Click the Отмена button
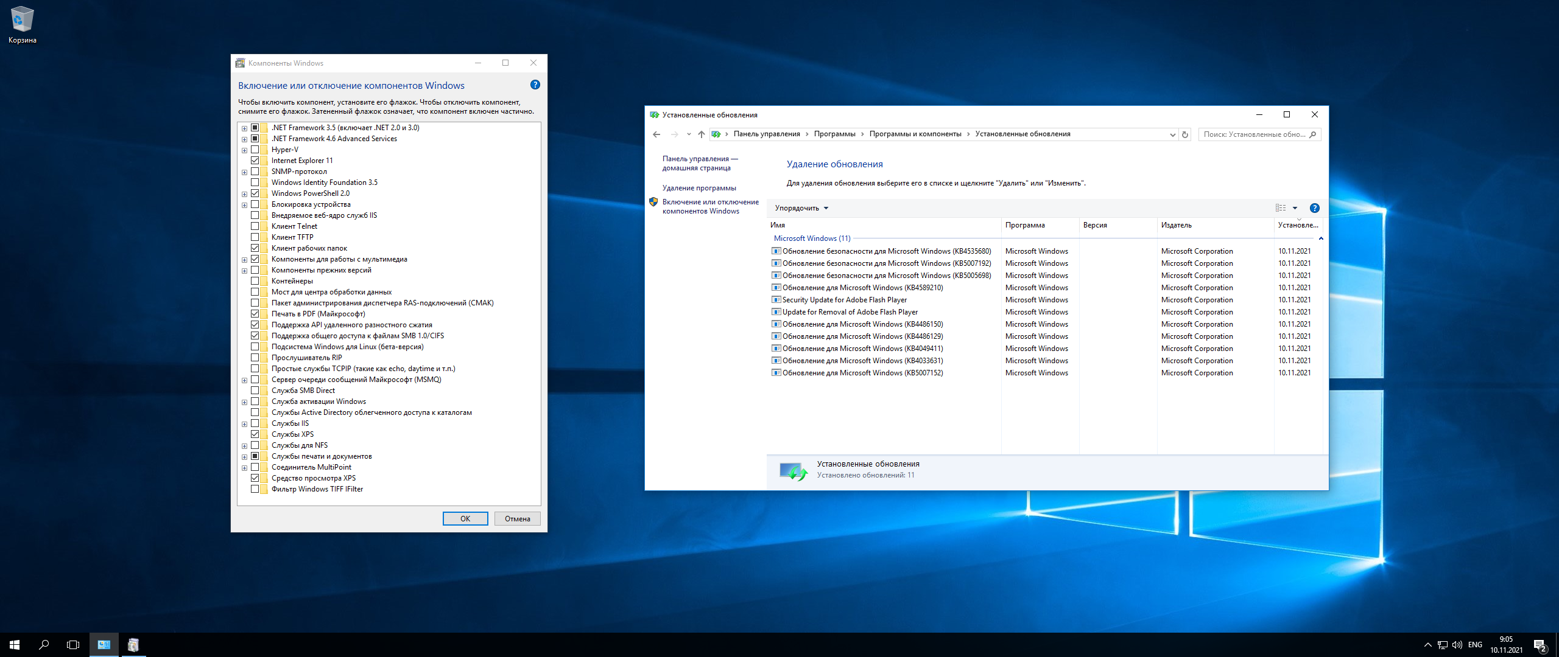 coord(518,519)
